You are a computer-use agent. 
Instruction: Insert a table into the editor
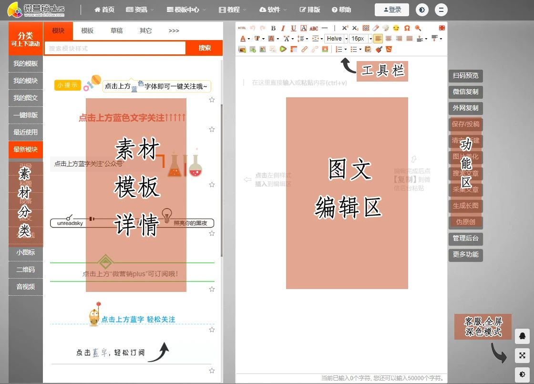(x=294, y=50)
